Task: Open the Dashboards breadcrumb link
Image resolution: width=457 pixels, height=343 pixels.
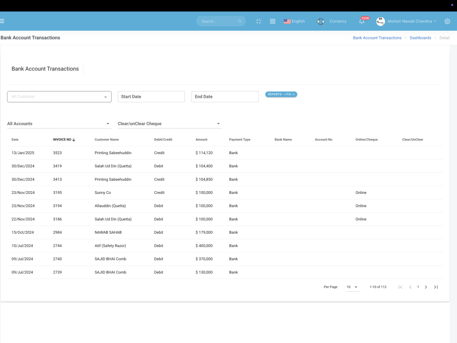Action: coord(420,38)
